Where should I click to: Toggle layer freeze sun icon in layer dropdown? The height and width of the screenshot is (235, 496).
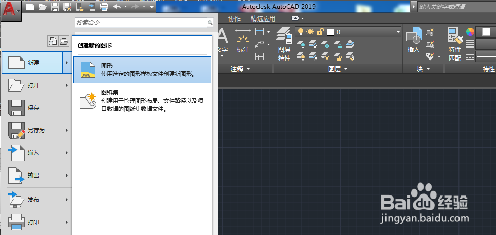pos(310,32)
